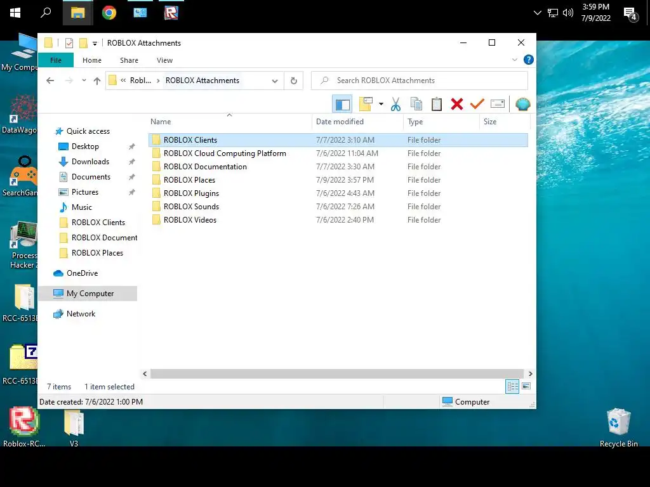This screenshot has width=650, height=487.
Task: Click the Cut scissors icon
Action: [396, 105]
